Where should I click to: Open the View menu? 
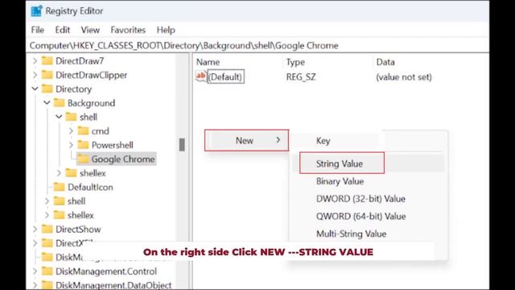coord(90,30)
